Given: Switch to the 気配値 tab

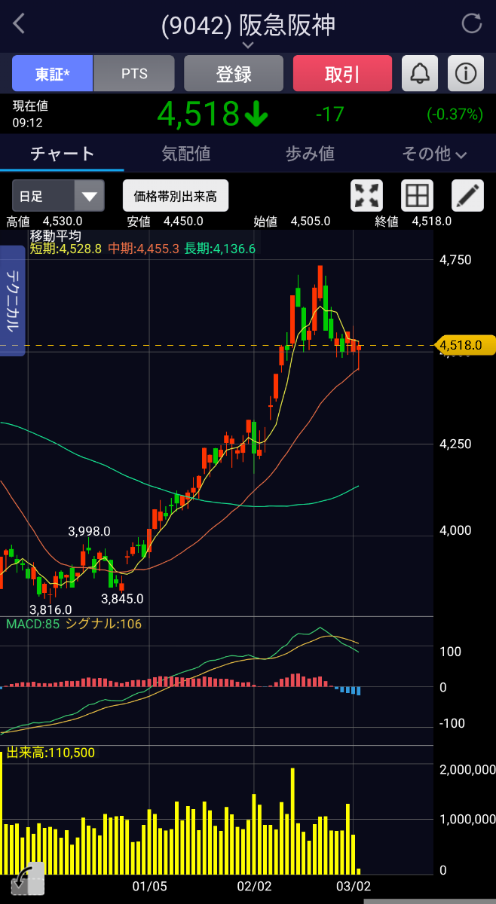Looking at the screenshot, I should click(x=186, y=154).
